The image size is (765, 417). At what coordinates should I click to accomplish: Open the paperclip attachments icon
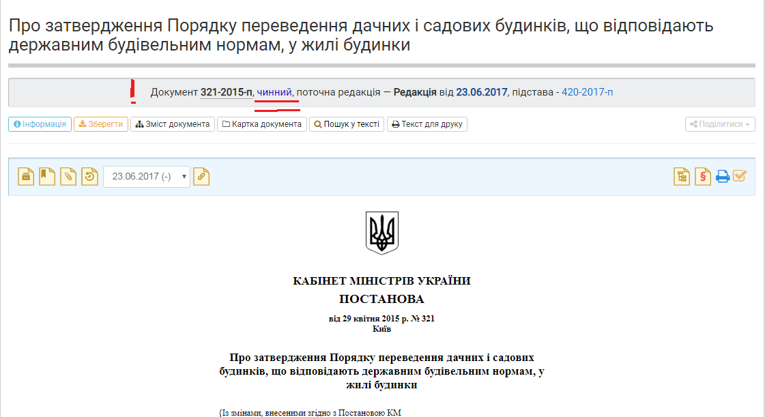[68, 177]
